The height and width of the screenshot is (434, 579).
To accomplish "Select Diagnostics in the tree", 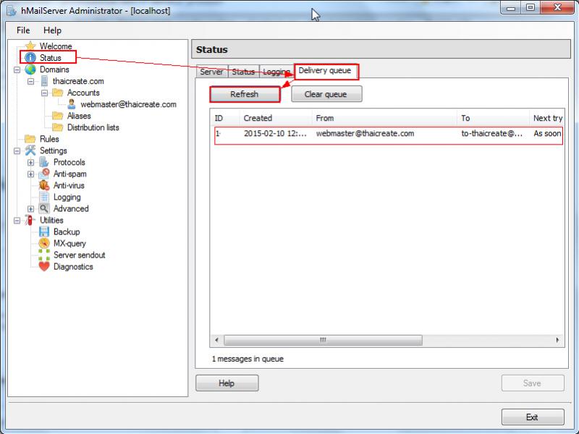I will [x=73, y=267].
